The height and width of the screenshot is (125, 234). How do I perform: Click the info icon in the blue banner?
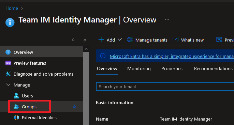tap(103, 56)
